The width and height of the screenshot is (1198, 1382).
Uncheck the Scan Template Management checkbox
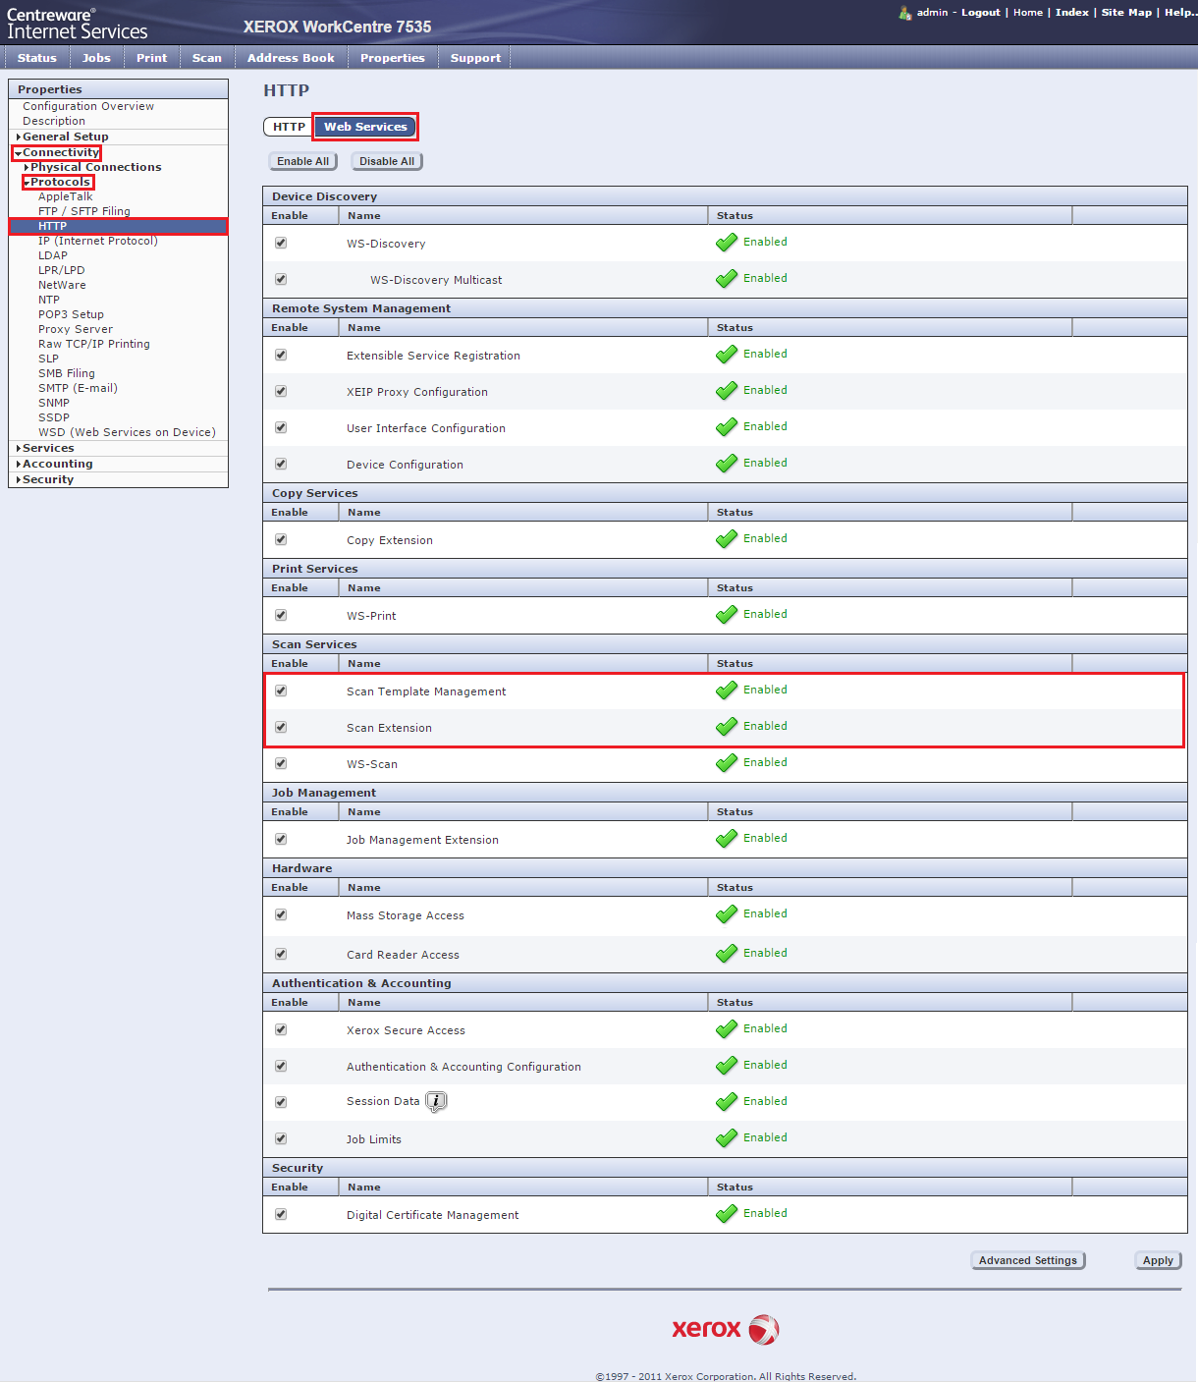click(x=281, y=691)
